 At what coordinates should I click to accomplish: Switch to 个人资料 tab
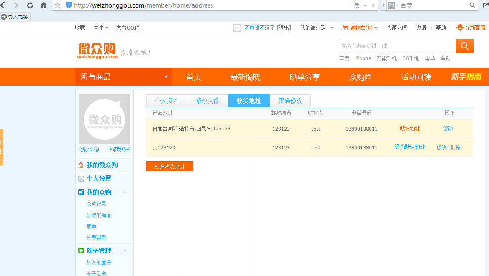click(167, 101)
